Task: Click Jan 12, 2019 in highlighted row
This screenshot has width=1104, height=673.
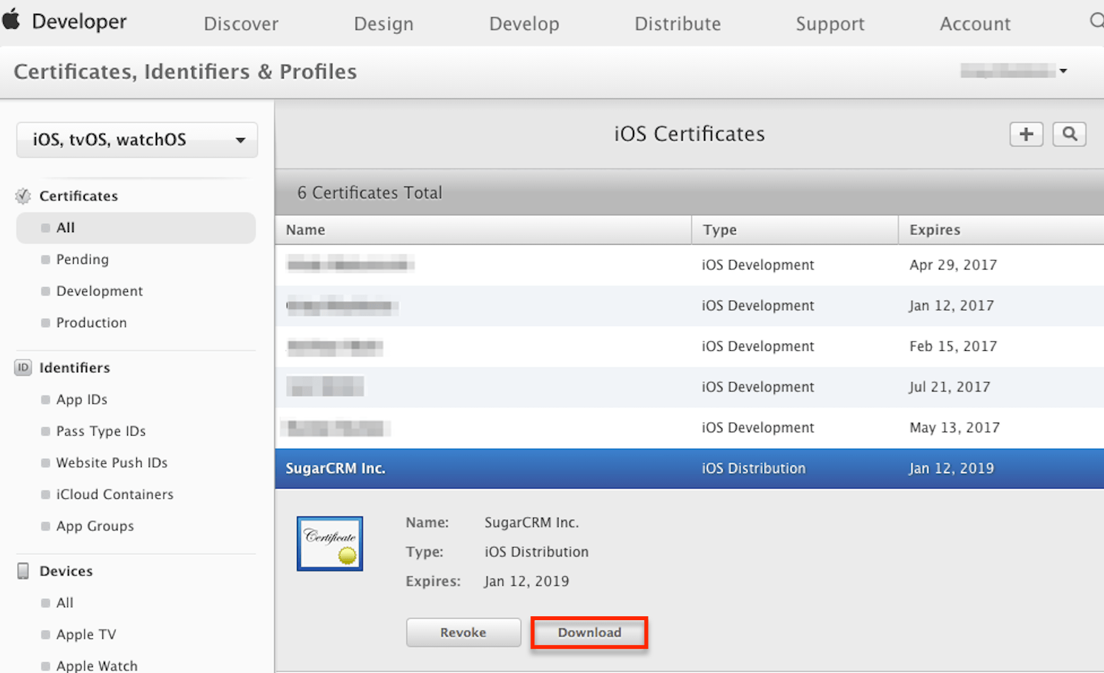Action: (x=952, y=468)
